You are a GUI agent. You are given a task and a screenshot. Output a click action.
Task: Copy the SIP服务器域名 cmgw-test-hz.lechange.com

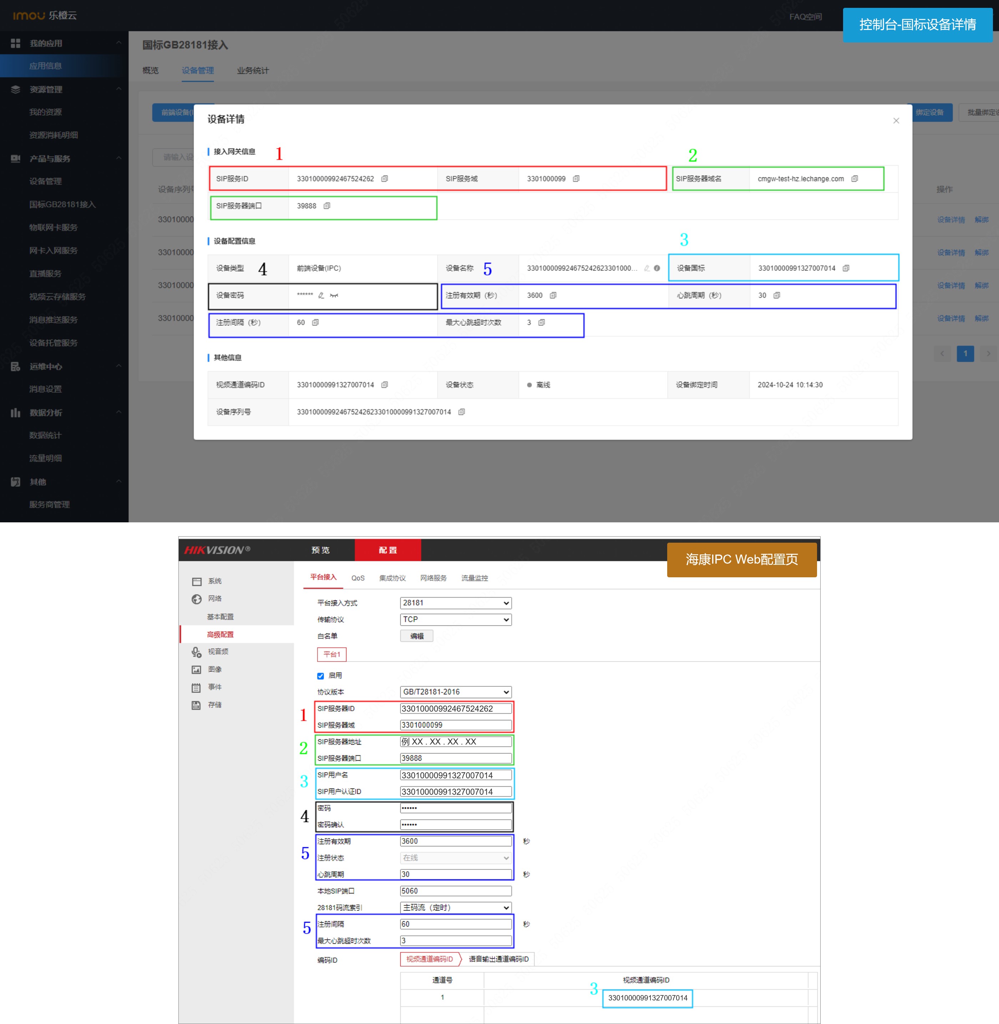click(x=855, y=179)
